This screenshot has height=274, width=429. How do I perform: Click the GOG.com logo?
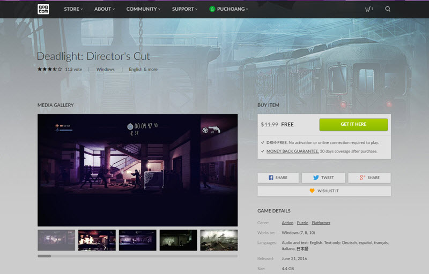43,9
